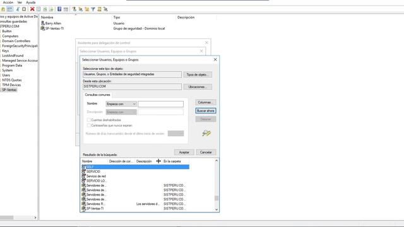Click the Cut scissors toolbar icon
This screenshot has width=404, height=227.
click(x=18, y=9)
